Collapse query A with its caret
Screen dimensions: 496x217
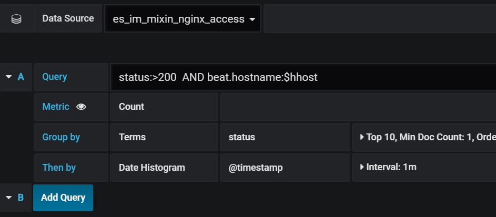click(9, 77)
